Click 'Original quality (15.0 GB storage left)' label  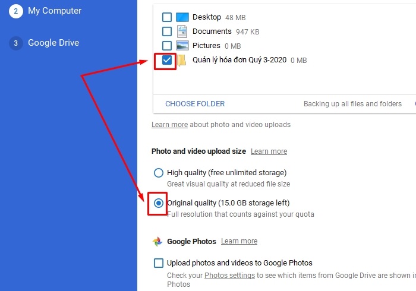[x=228, y=203]
